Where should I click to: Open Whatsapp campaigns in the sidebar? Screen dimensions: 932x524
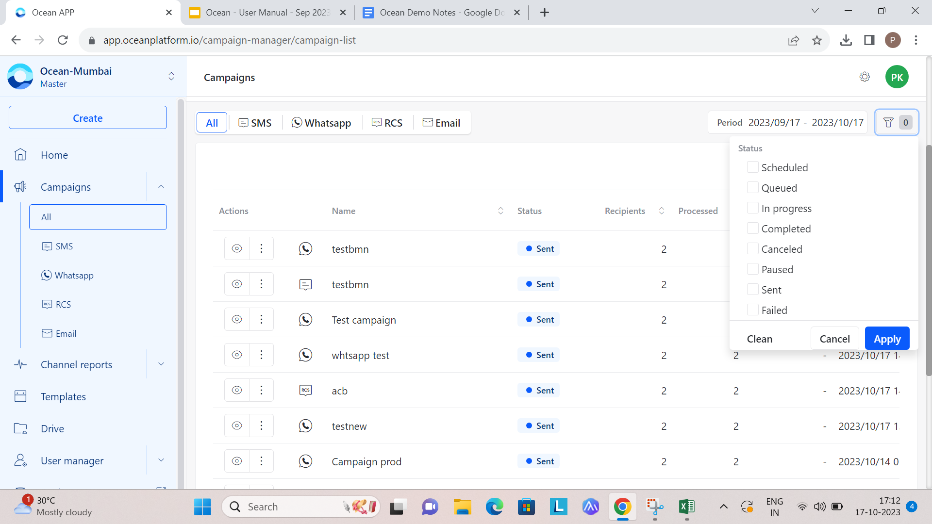[x=67, y=275]
